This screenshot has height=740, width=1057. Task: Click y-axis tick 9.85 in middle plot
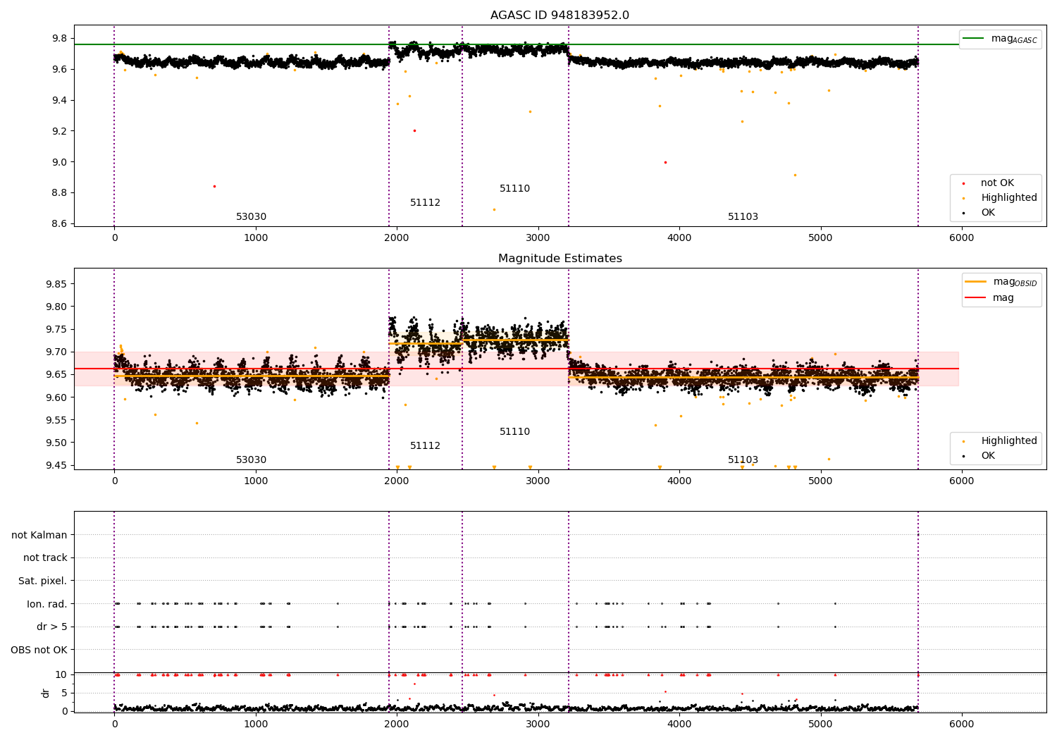tap(56, 284)
